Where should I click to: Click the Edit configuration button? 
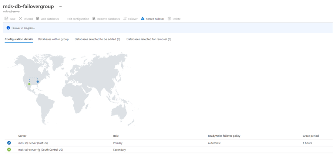coord(78,18)
